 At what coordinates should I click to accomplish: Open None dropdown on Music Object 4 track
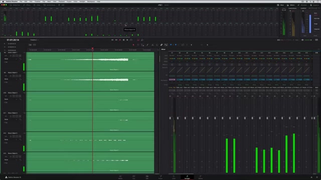[11, 119]
